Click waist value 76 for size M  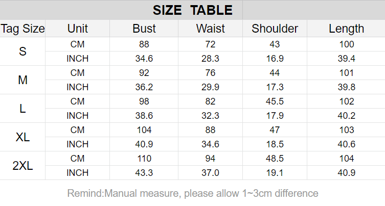(211, 73)
